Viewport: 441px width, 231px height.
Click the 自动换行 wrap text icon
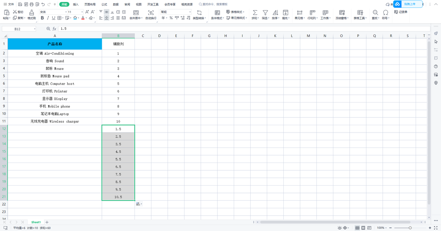click(x=151, y=12)
